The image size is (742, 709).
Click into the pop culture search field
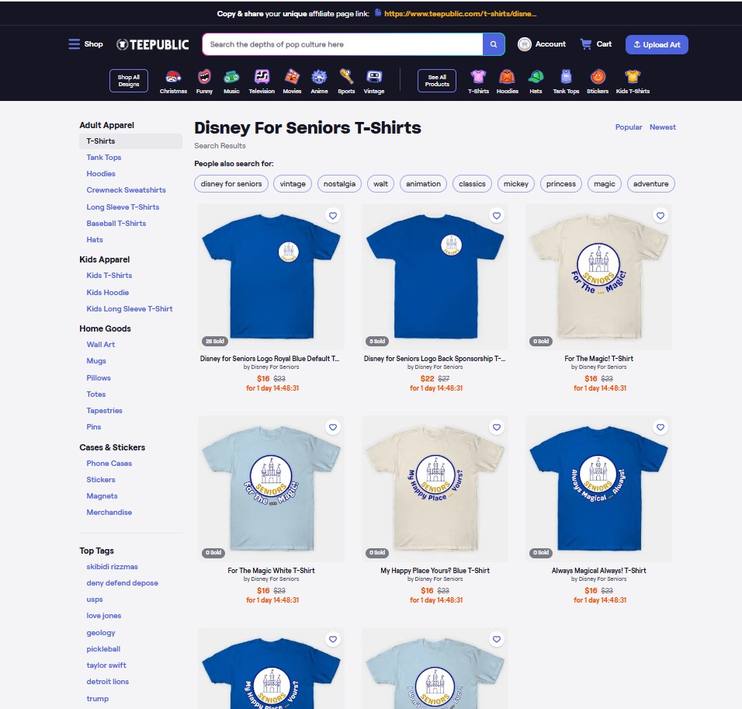tap(342, 44)
